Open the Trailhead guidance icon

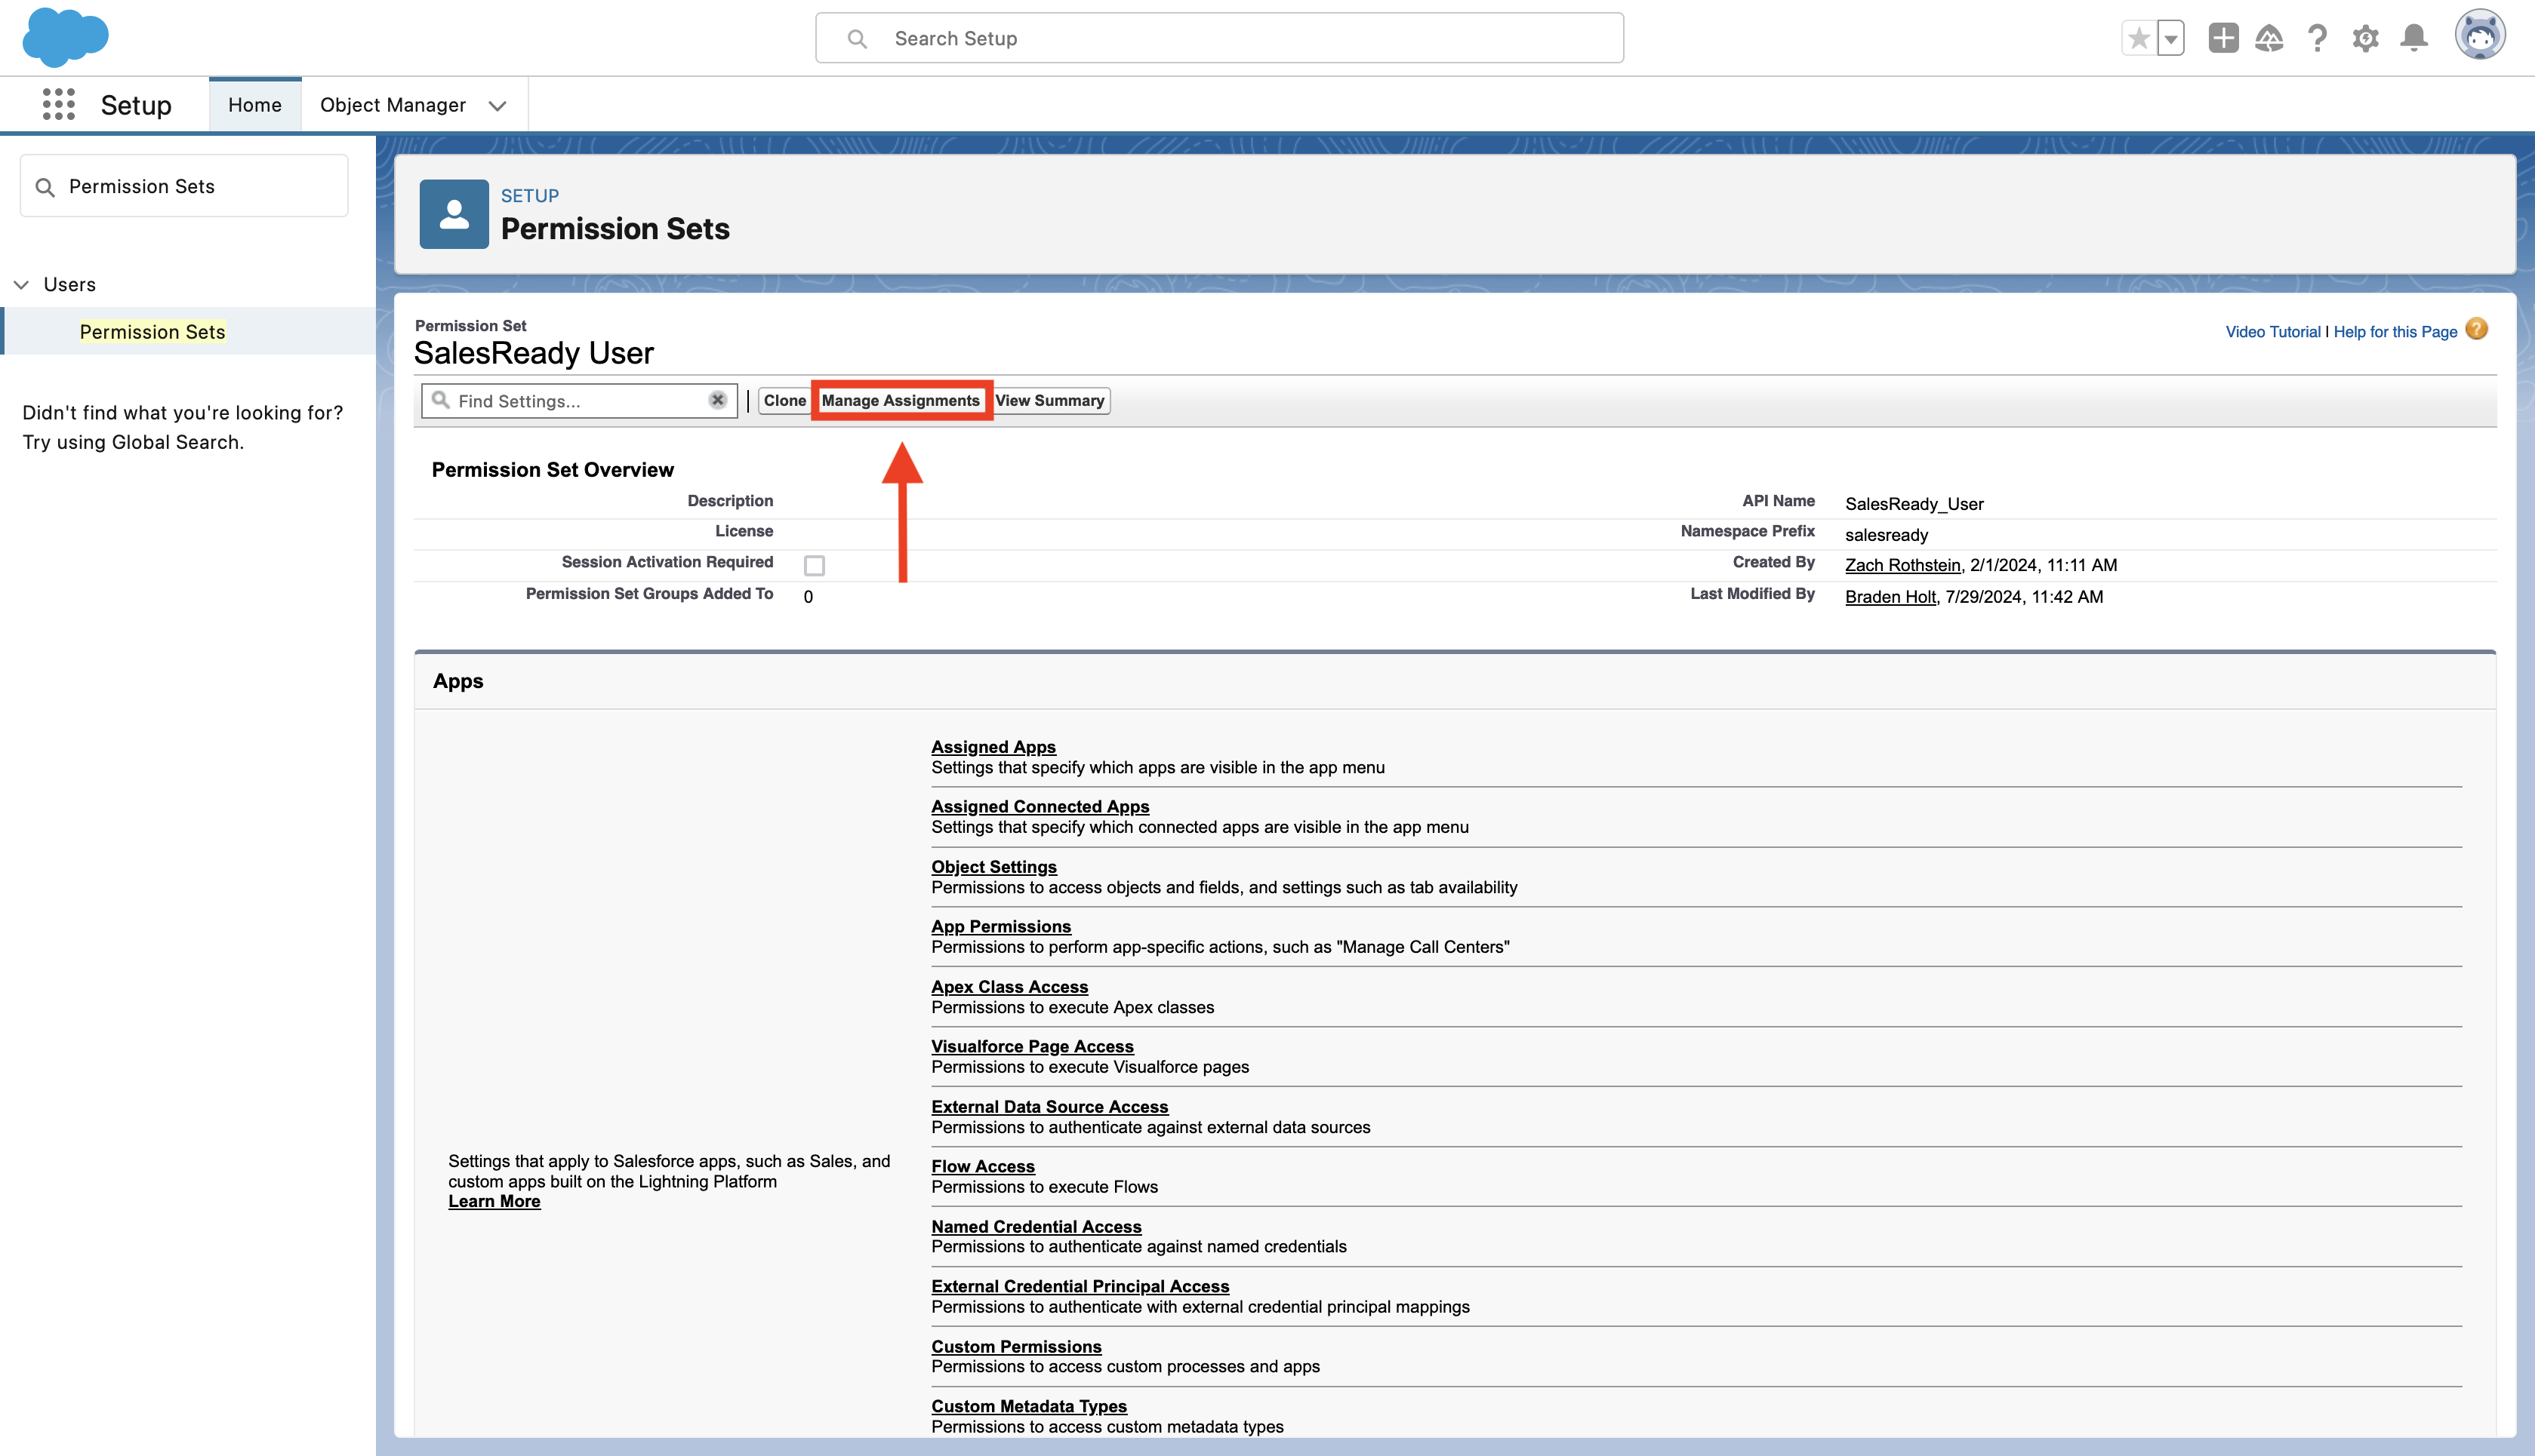click(2269, 38)
